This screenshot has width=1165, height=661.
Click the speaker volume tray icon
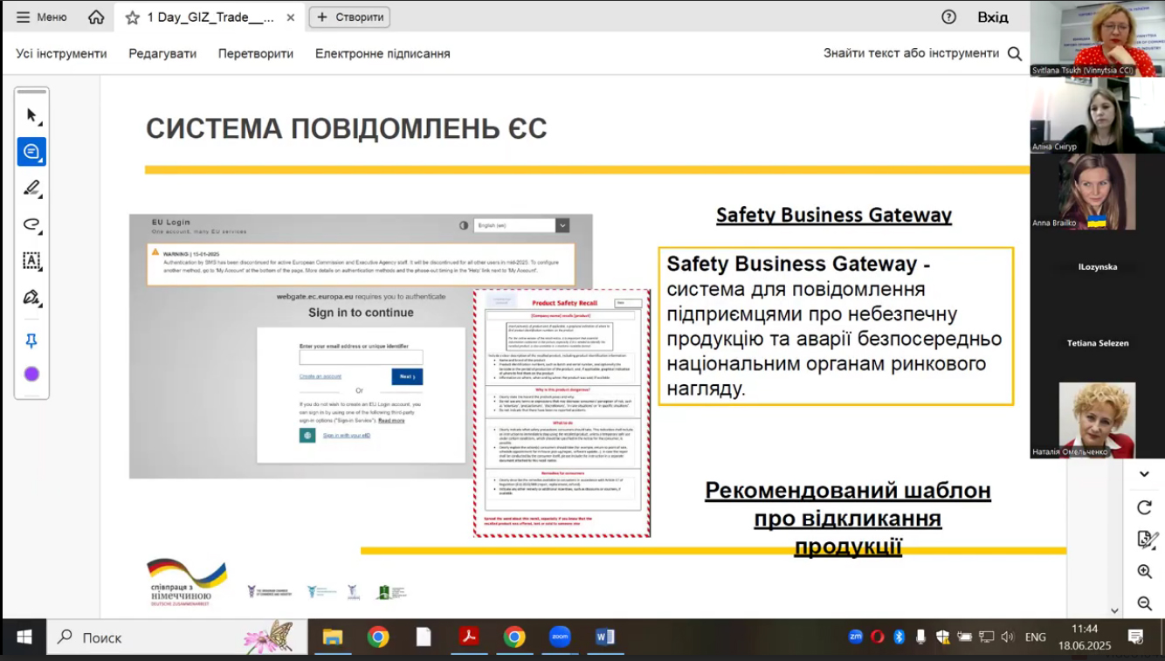(1008, 637)
